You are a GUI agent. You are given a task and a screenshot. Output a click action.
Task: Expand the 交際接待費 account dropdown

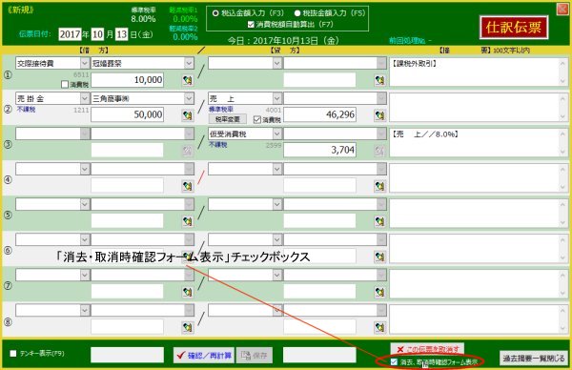coord(85,63)
